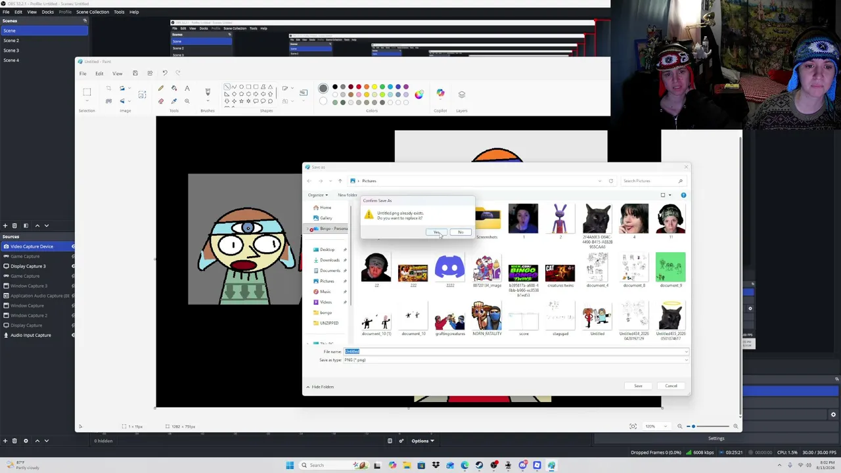Select the Eraser tool in Paint
The width and height of the screenshot is (841, 473).
click(x=161, y=101)
